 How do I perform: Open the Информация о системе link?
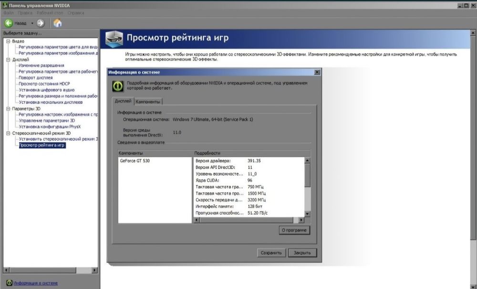[x=36, y=283]
